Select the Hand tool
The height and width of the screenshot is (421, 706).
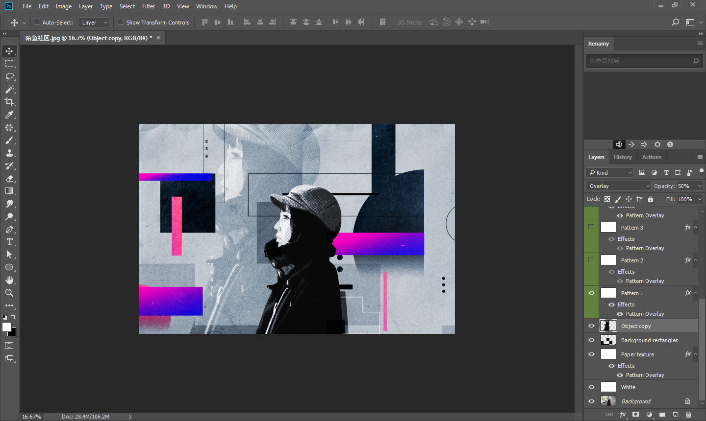point(9,280)
